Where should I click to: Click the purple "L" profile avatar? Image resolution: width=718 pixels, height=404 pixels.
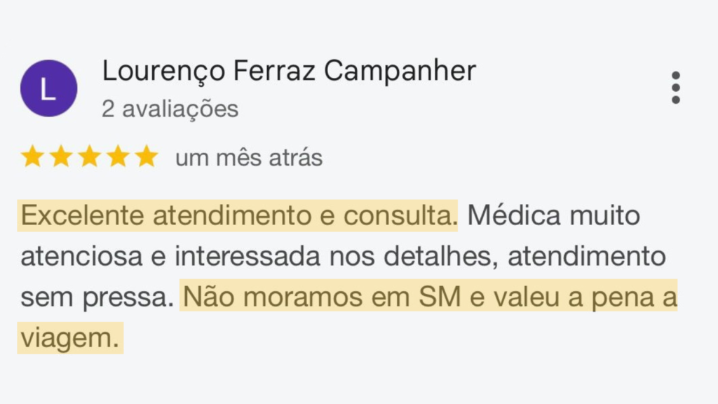[48, 88]
